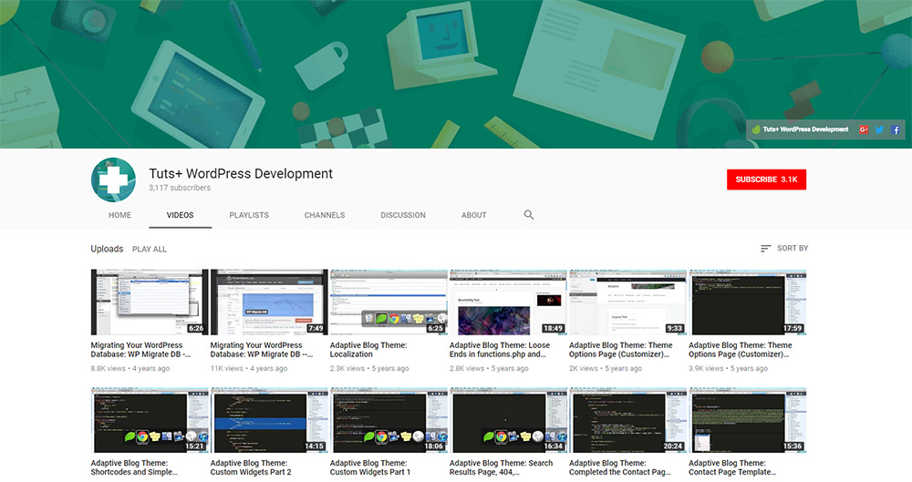This screenshot has height=482, width=912.
Task: Open the 6:26 Migrating WordPress Database thumbnail
Action: click(x=149, y=302)
